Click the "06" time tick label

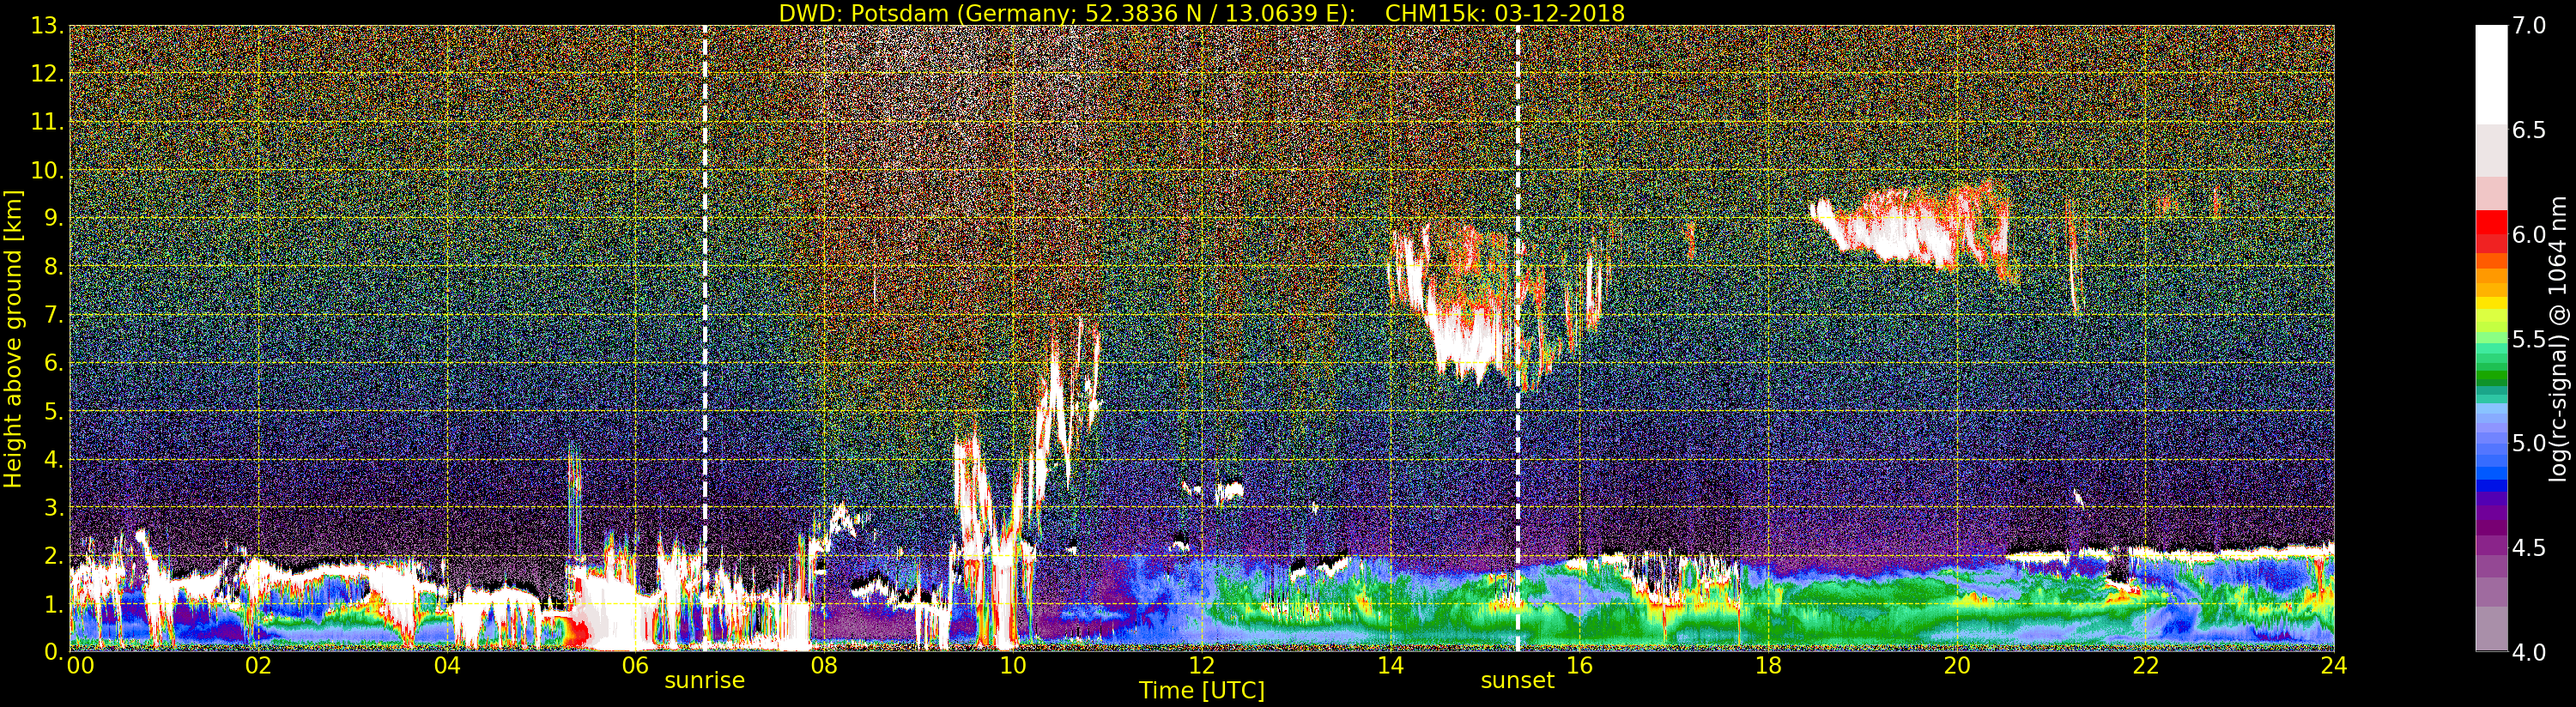[x=636, y=666]
